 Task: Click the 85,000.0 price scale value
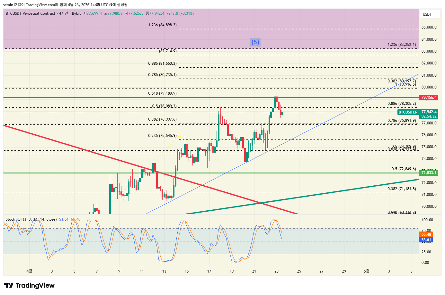pyautogui.click(x=429, y=27)
